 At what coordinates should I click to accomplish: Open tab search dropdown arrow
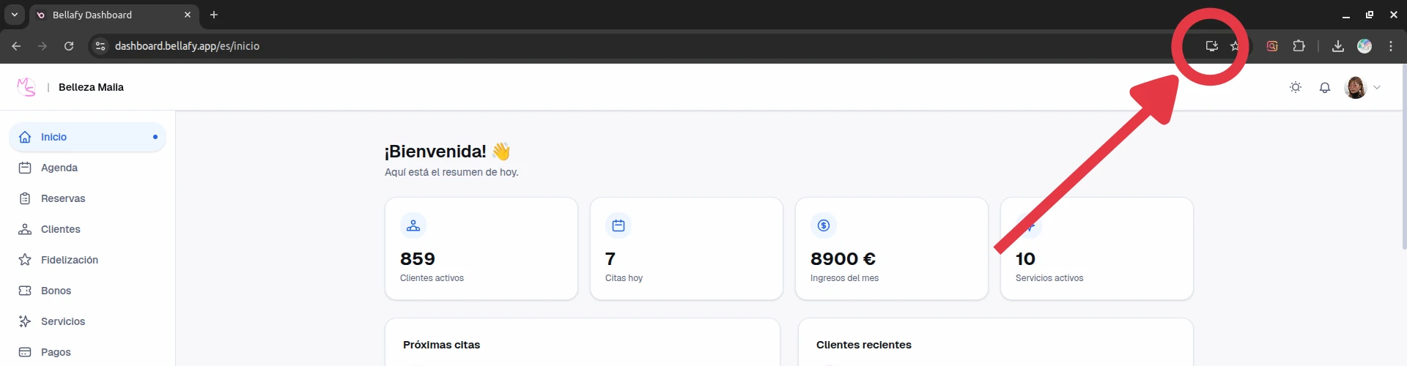(14, 15)
